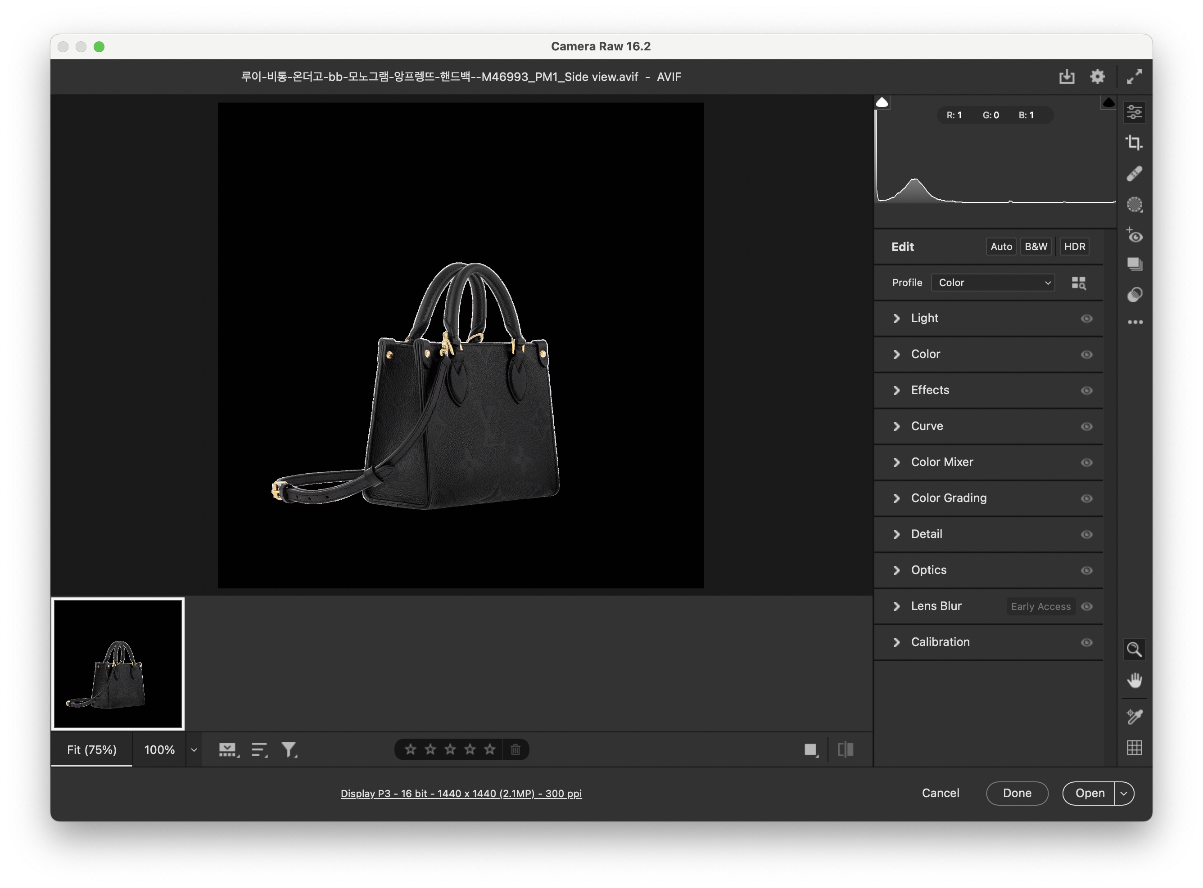1203x888 pixels.
Task: Toggle Light panel visibility eye
Action: point(1086,318)
